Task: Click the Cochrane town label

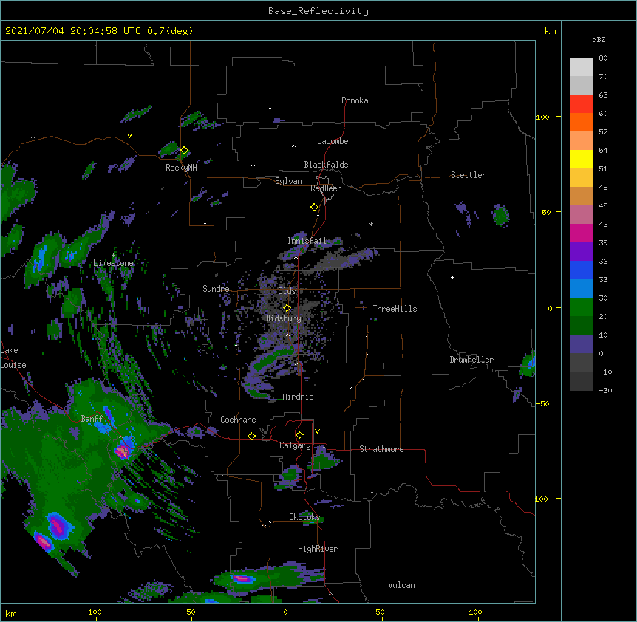Action: pyautogui.click(x=238, y=420)
